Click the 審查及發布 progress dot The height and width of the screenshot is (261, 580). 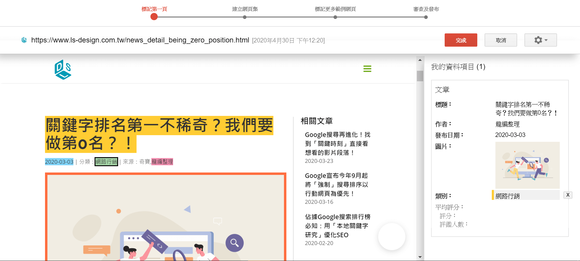click(426, 17)
